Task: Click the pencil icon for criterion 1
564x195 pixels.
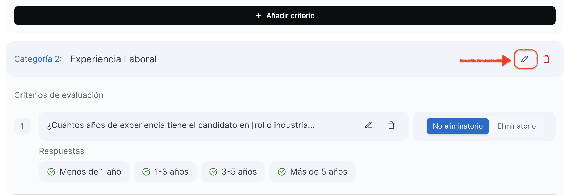Action: 369,125
